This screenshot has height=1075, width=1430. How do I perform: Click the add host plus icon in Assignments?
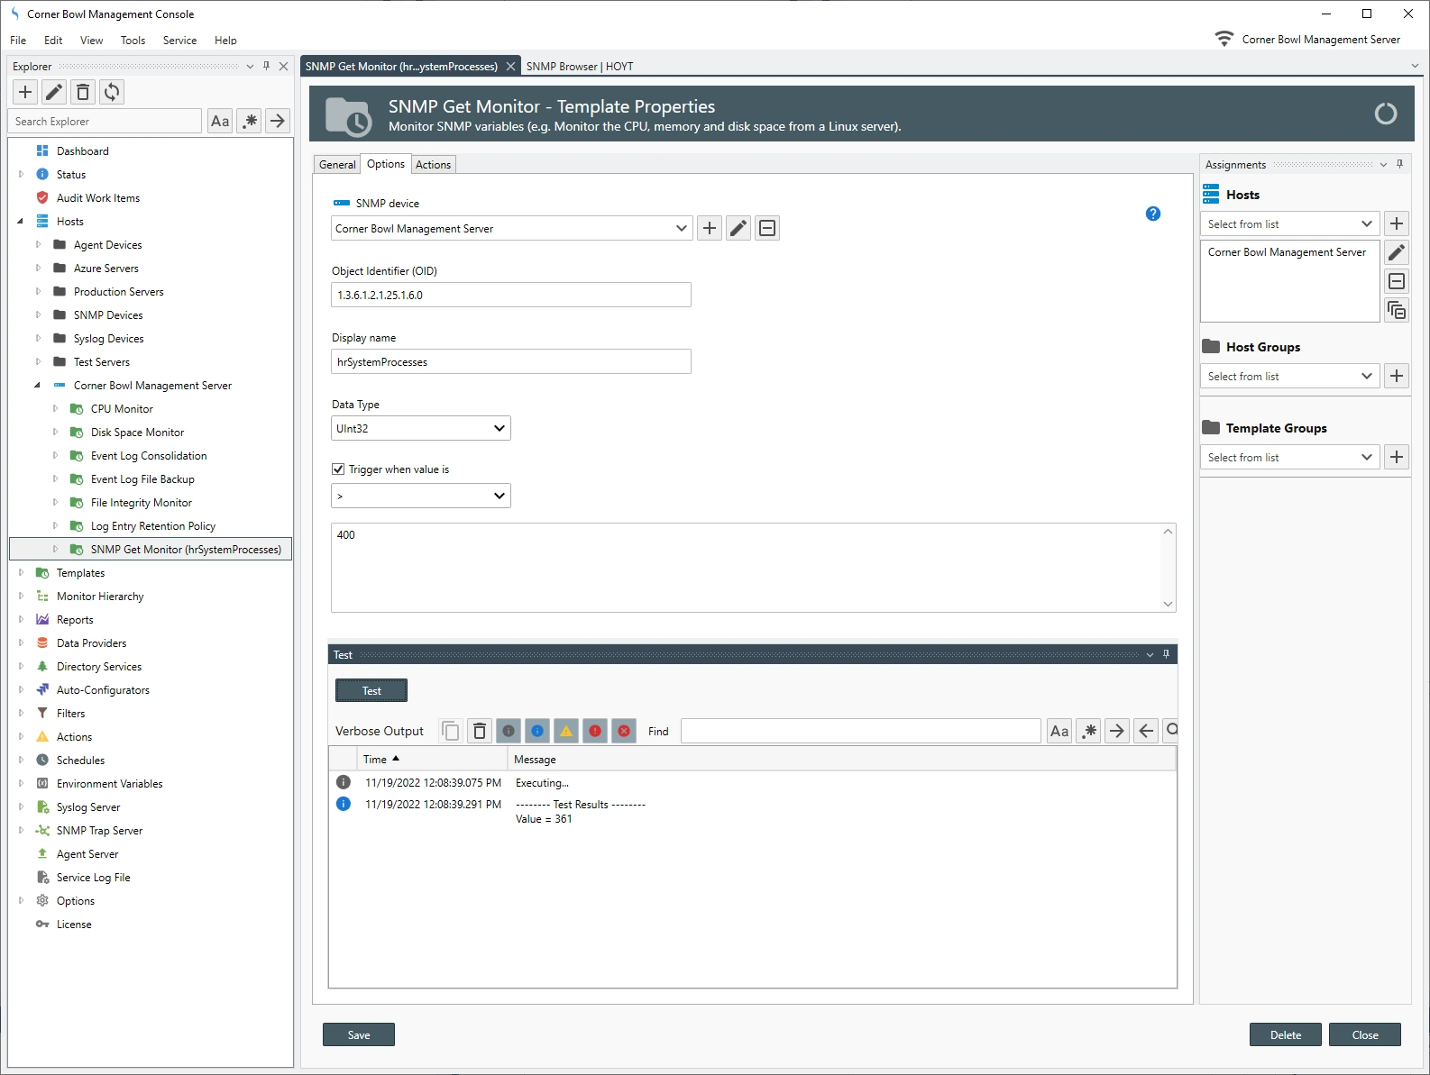pyautogui.click(x=1396, y=224)
